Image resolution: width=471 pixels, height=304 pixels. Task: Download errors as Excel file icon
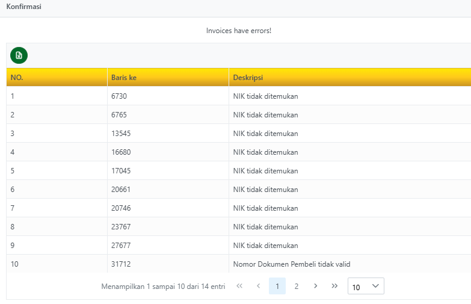tap(19, 55)
